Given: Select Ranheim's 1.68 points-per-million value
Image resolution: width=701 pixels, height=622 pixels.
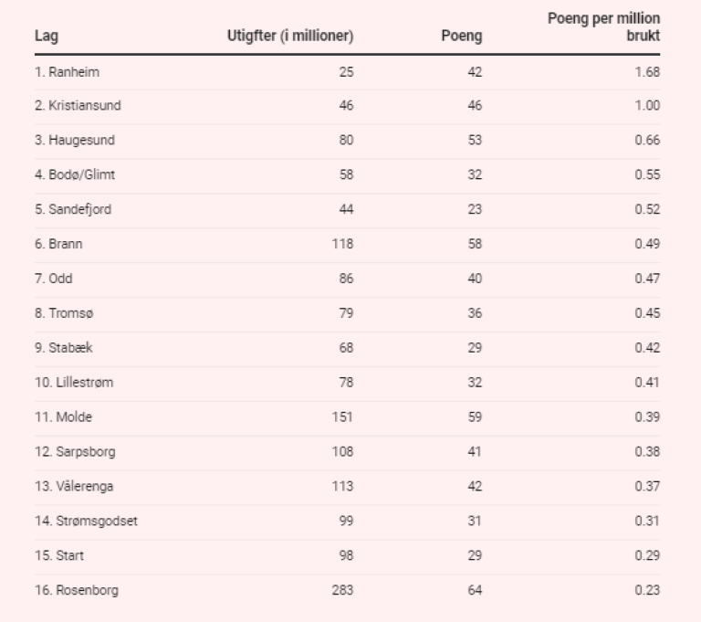Looking at the screenshot, I should 647,71.
